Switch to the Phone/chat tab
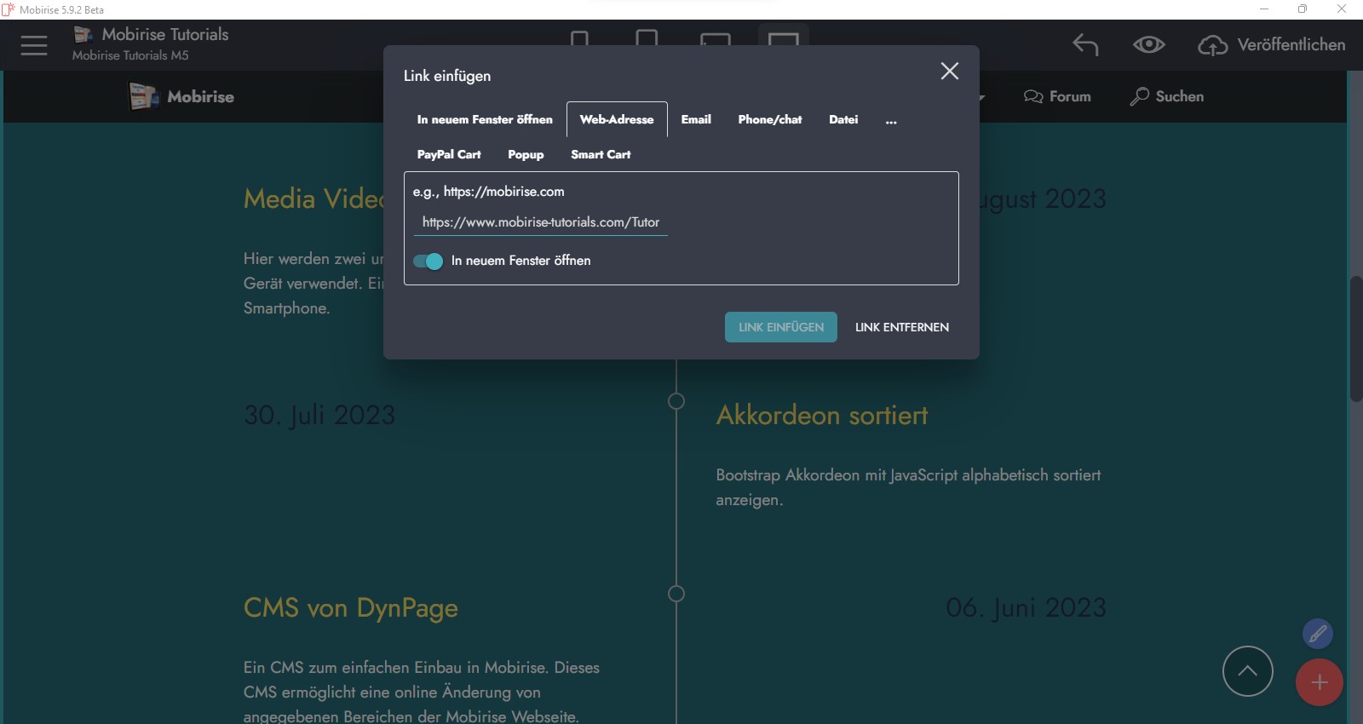This screenshot has height=724, width=1363. tap(770, 119)
